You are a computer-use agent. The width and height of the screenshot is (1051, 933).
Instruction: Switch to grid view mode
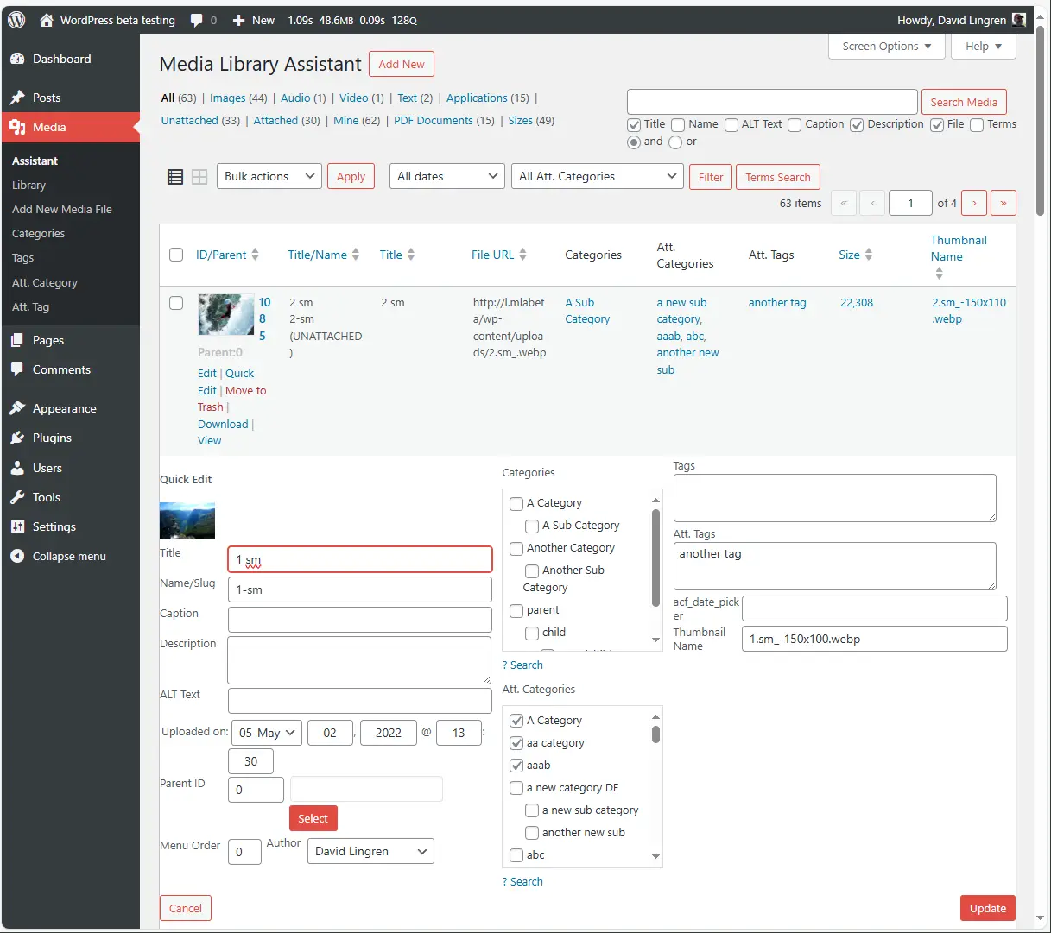[x=199, y=176]
